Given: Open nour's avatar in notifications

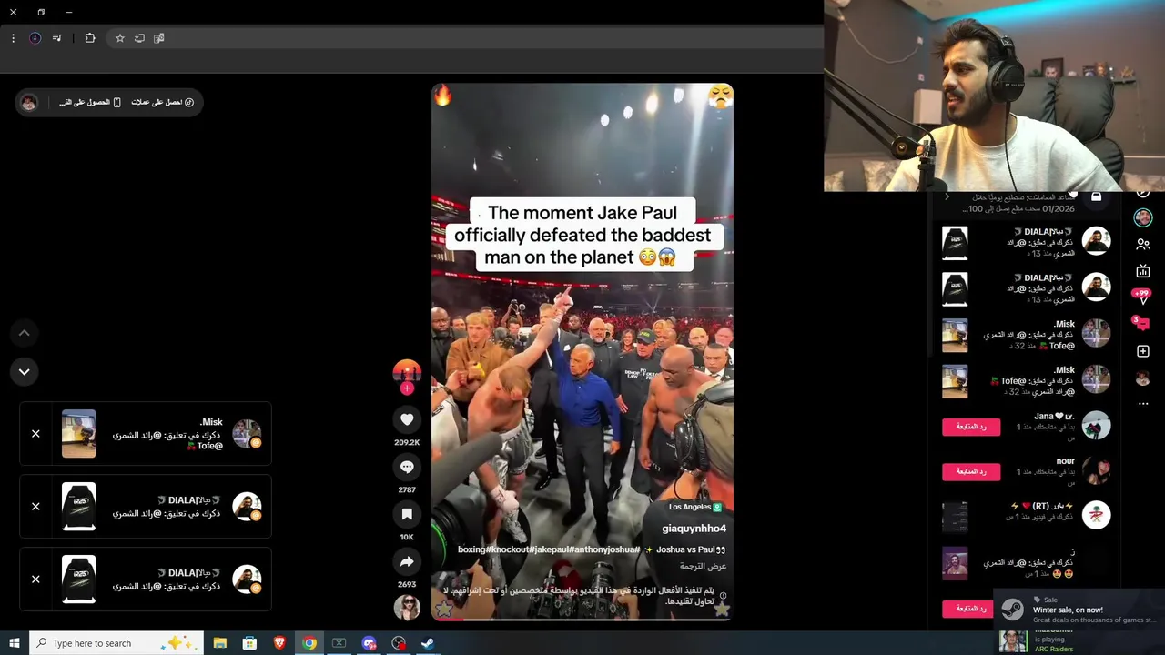Looking at the screenshot, I should click(x=1096, y=470).
